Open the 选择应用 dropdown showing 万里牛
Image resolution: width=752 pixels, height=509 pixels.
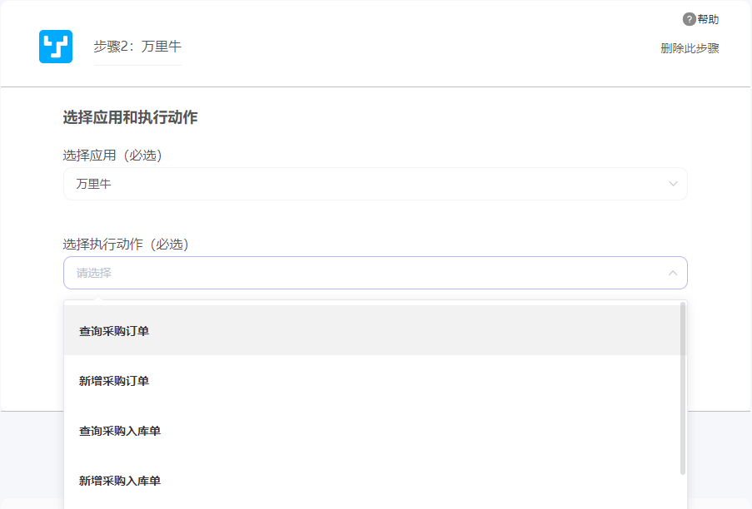[x=375, y=184]
